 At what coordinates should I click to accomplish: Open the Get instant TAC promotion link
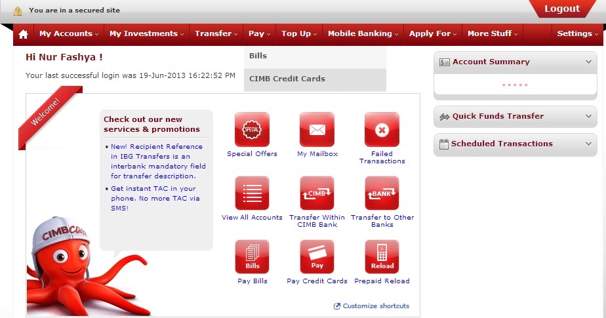click(x=155, y=198)
